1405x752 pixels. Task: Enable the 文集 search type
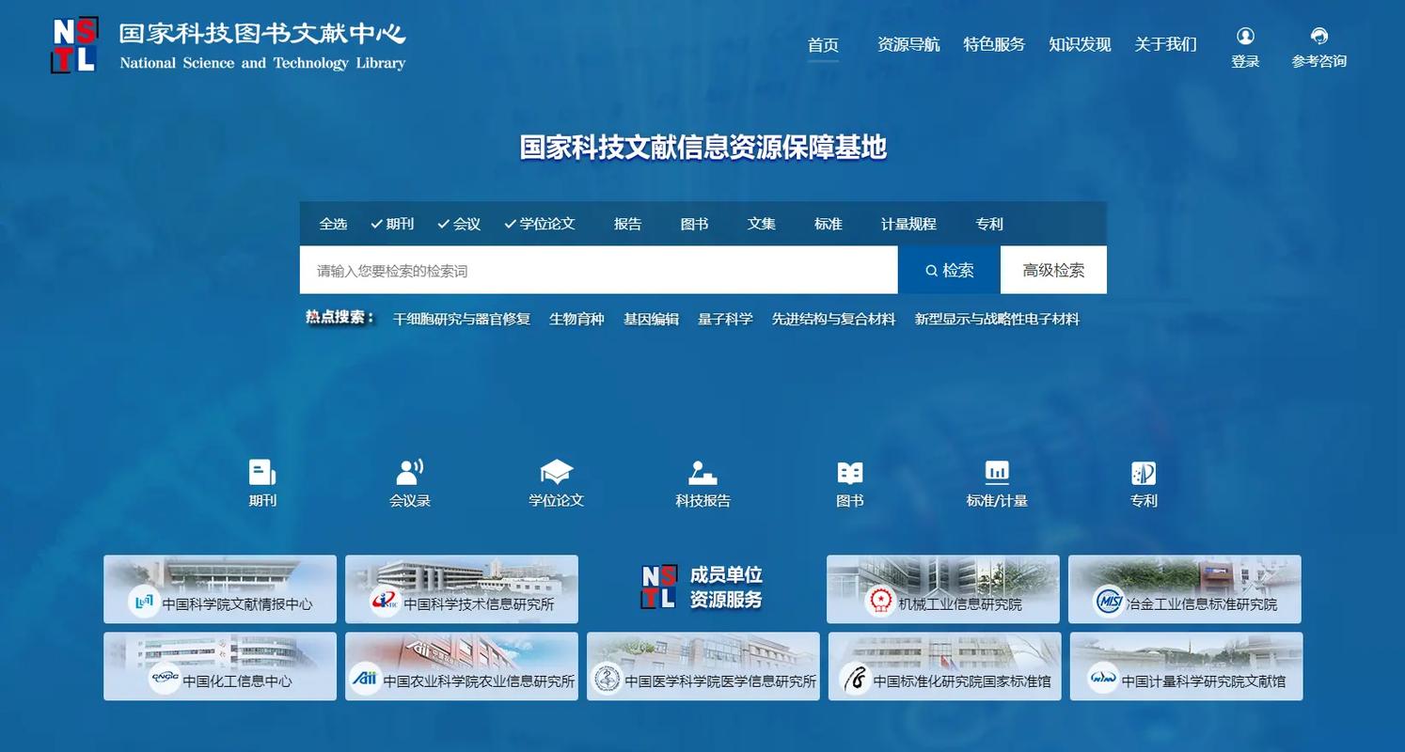point(762,224)
